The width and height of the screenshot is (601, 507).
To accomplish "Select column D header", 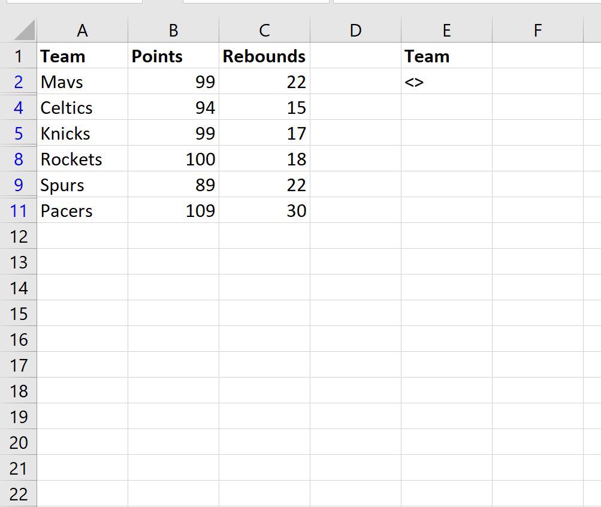I will point(355,30).
